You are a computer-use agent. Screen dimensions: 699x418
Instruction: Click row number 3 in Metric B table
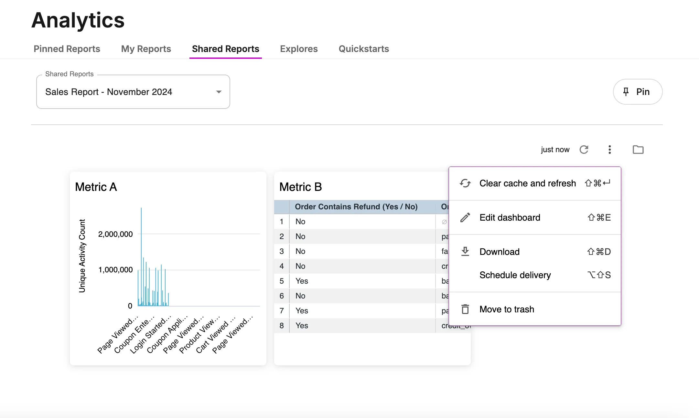(282, 251)
